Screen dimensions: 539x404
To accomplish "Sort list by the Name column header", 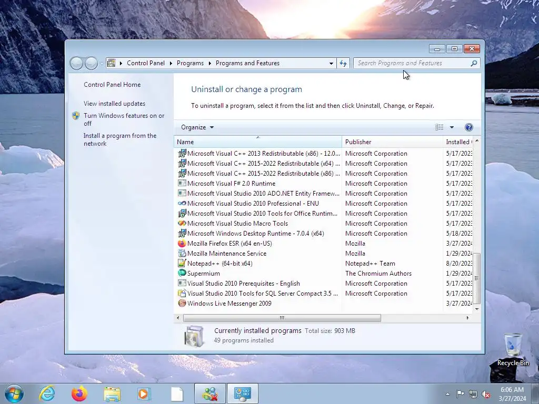I will point(258,142).
